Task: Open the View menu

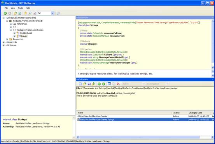Action: 13,8
